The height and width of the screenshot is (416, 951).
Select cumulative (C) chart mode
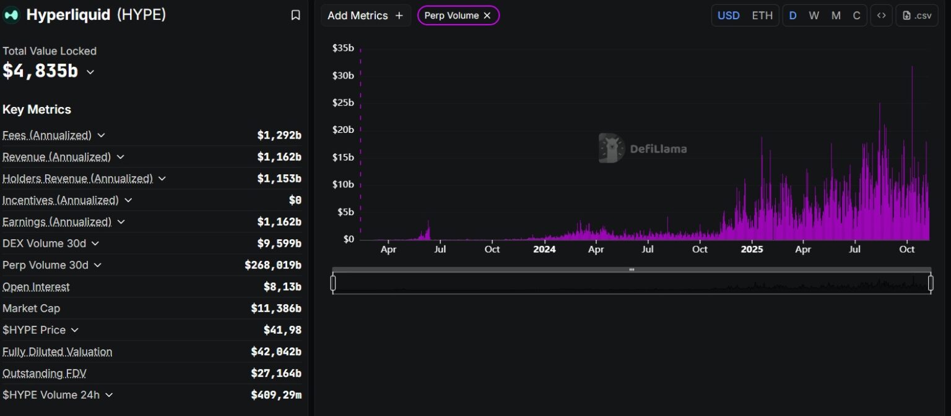point(857,15)
